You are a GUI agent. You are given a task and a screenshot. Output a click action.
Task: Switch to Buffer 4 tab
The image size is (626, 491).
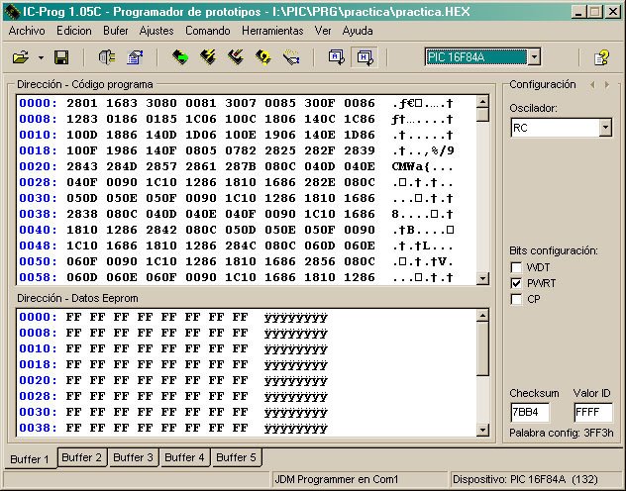click(x=184, y=457)
